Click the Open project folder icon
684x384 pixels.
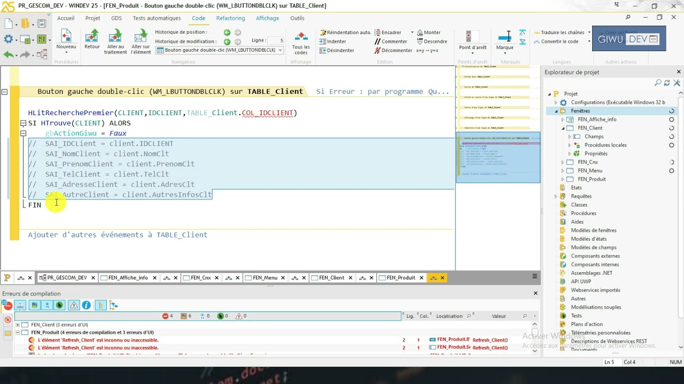point(25,24)
